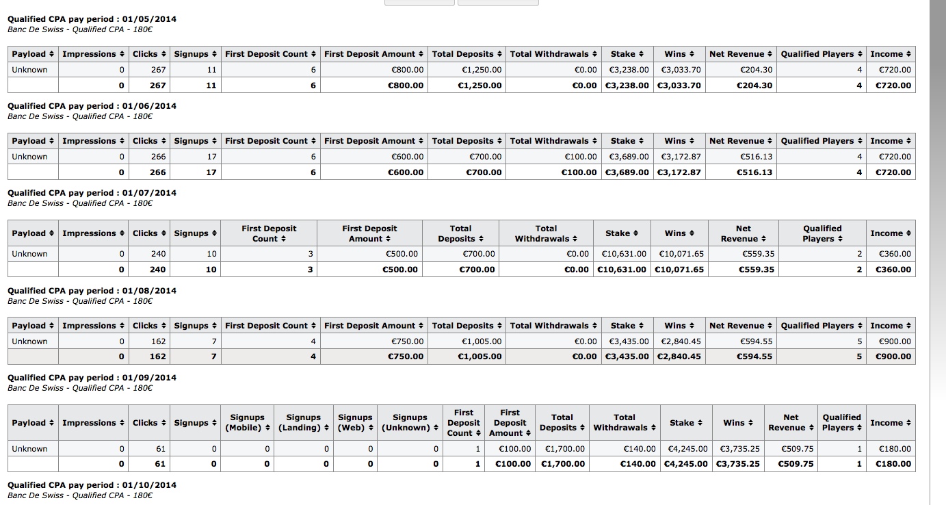Sort 01/08/2014 table by Signups header
Viewport: 946px width, 505px height.
click(x=196, y=326)
